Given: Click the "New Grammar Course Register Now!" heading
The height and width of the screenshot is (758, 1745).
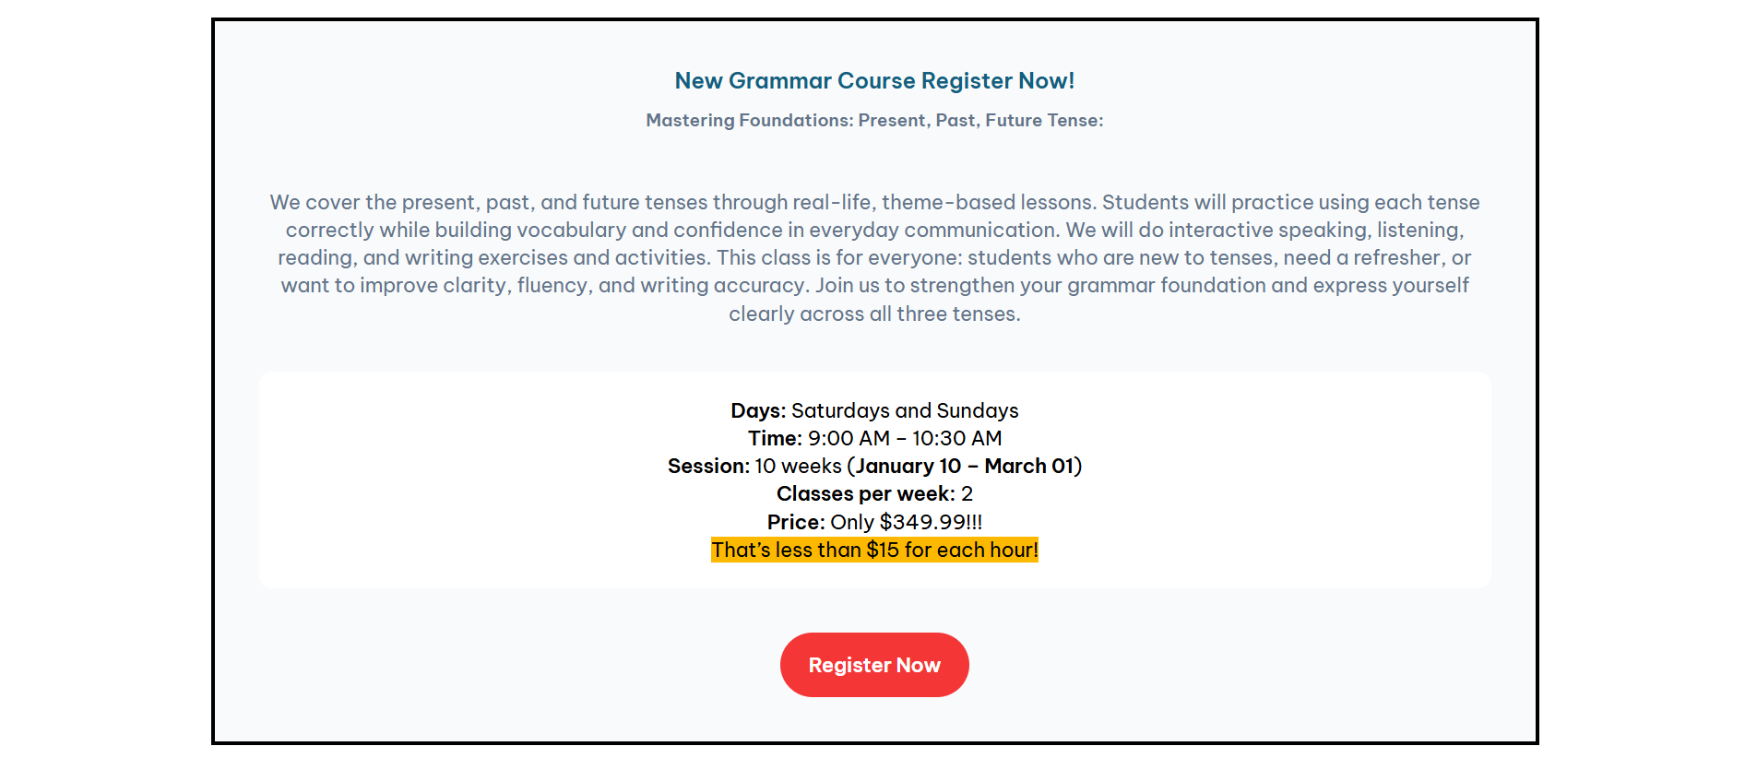Looking at the screenshot, I should 874,81.
